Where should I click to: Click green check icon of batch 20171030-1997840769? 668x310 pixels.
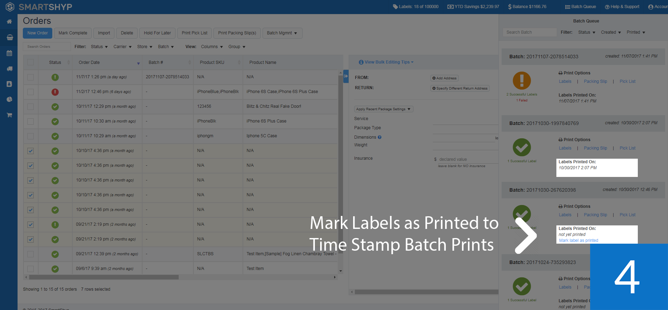point(522,147)
